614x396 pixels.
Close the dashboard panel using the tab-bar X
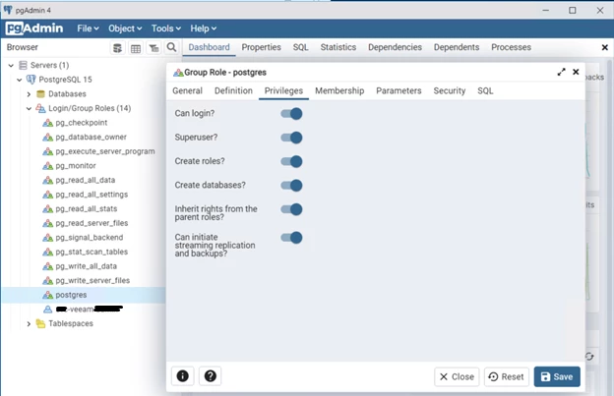coord(604,47)
